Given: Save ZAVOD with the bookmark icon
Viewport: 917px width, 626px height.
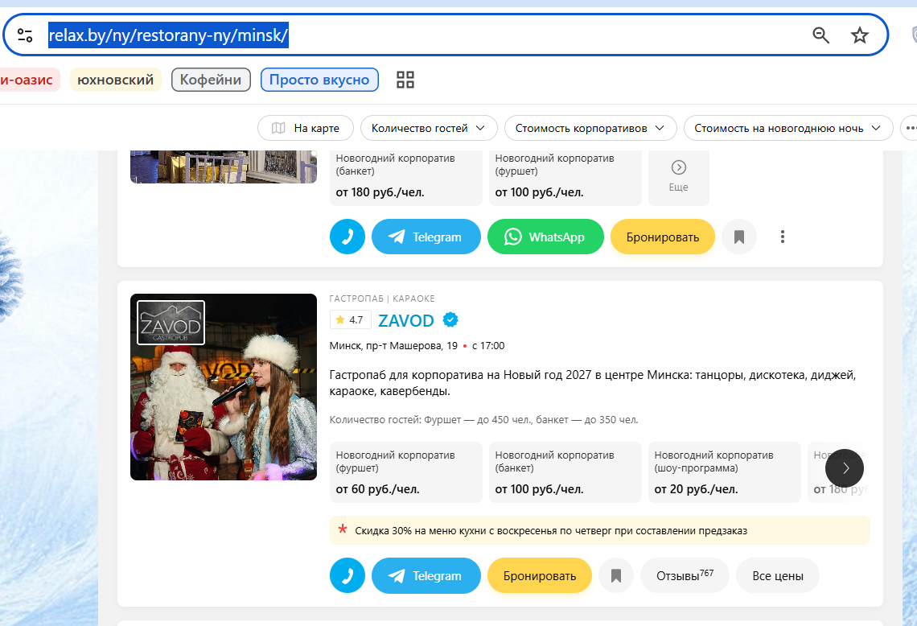Looking at the screenshot, I should (x=616, y=575).
